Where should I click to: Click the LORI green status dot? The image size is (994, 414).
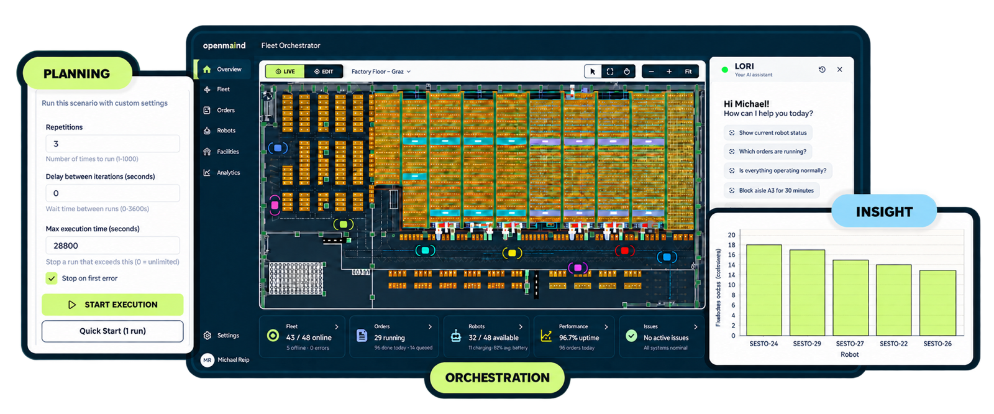[x=724, y=70]
